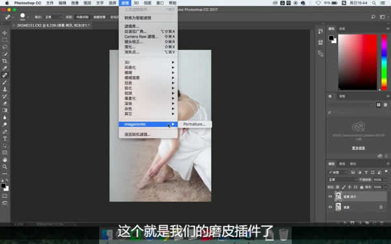The width and height of the screenshot is (391, 244).
Task: Click Portraiture in the Imagenomic submenu
Action: tap(195, 124)
